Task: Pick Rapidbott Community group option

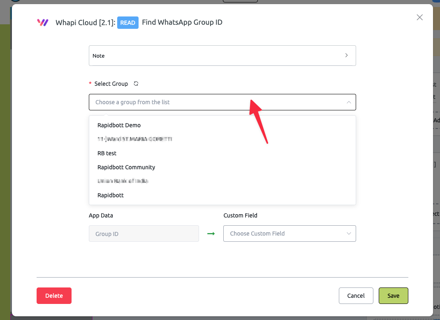Action: [126, 167]
